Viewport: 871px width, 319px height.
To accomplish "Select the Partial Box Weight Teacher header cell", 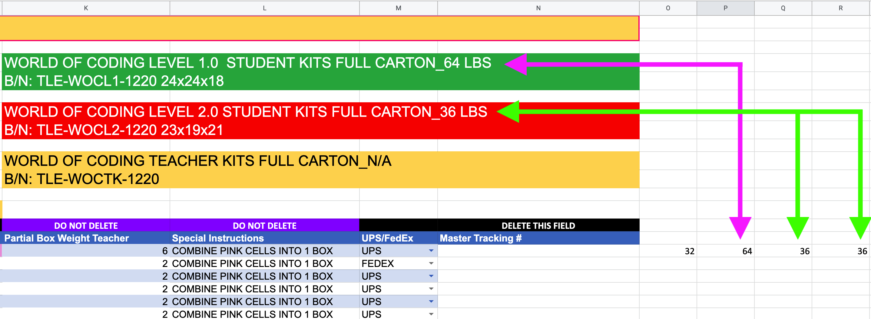I will [x=86, y=238].
